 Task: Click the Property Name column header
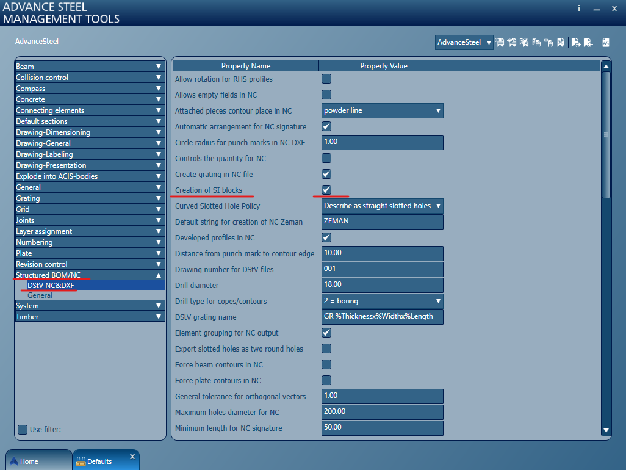coord(245,66)
